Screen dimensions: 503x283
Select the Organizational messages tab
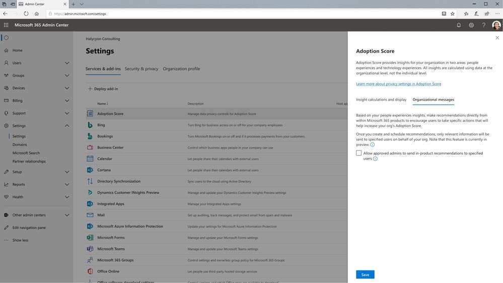(434, 100)
